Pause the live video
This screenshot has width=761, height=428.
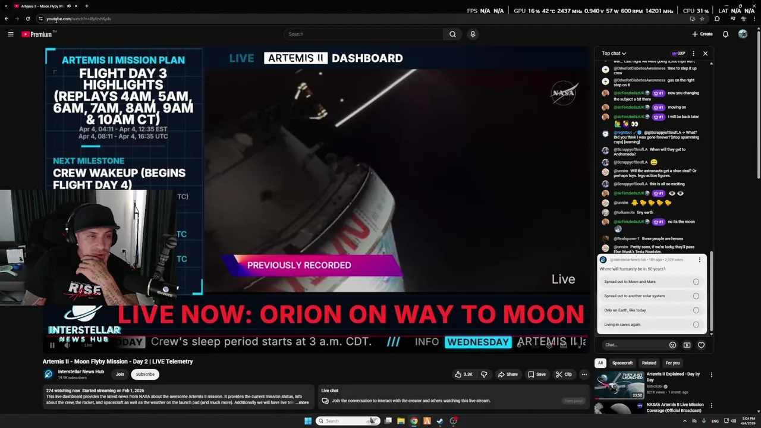coord(52,345)
